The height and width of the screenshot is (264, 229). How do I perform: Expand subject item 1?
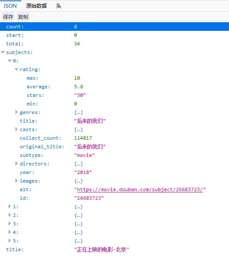click(10, 207)
